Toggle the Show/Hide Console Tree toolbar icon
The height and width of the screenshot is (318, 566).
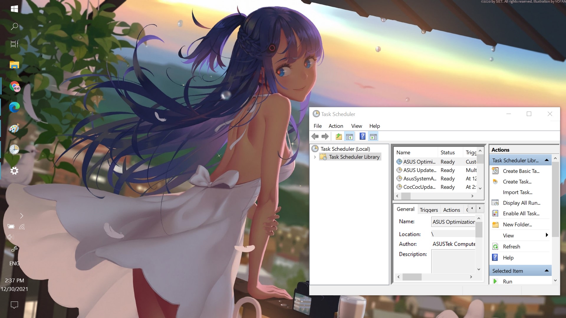[x=350, y=137]
